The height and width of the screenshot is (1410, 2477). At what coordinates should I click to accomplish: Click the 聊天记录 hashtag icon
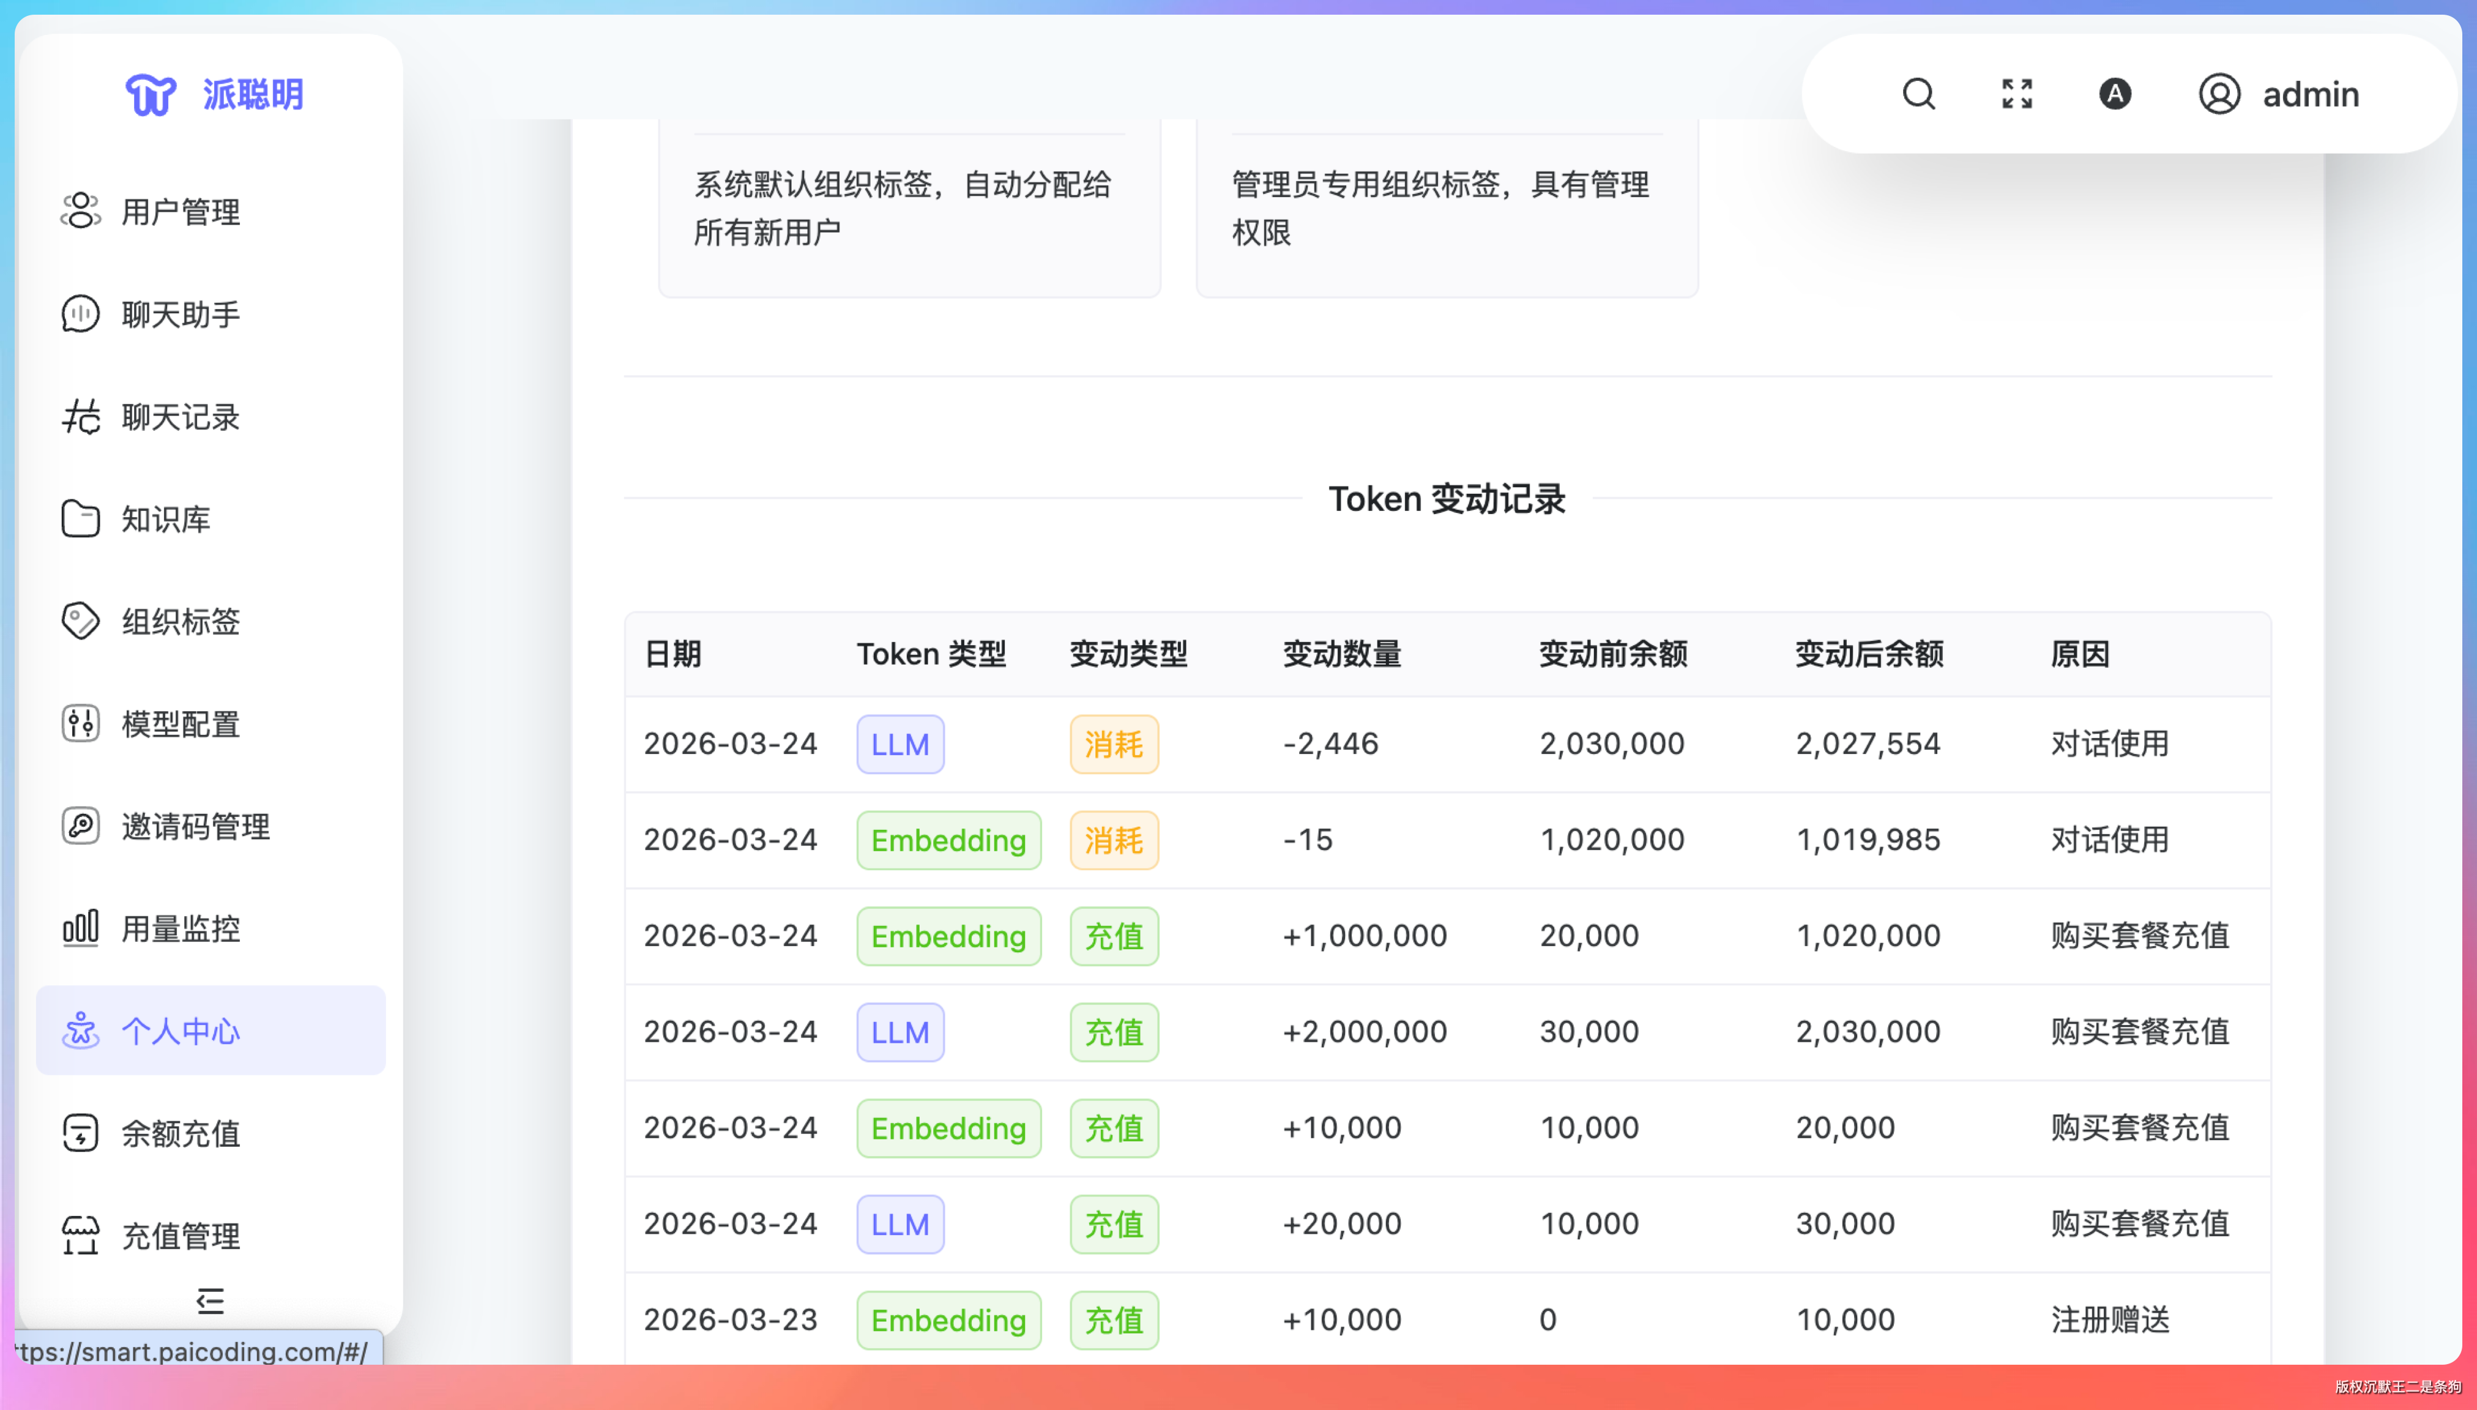click(x=80, y=416)
